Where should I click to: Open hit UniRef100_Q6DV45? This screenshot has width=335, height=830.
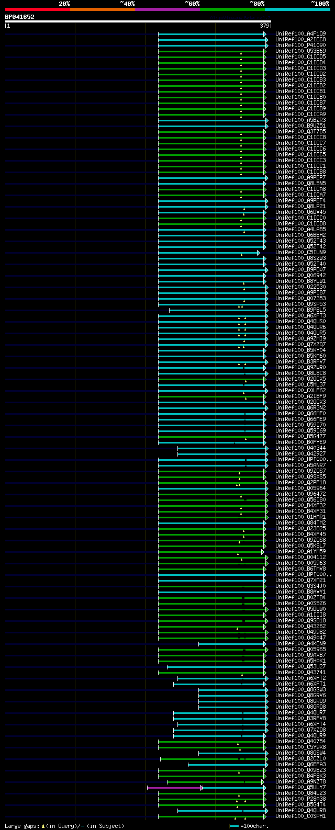click(x=300, y=212)
